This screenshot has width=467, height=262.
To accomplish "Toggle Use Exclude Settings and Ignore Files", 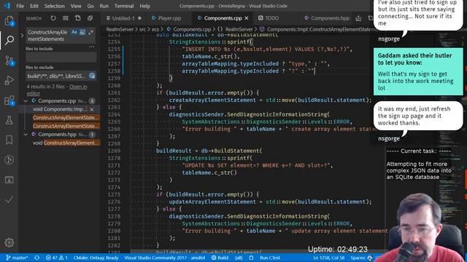I will 92,76.
